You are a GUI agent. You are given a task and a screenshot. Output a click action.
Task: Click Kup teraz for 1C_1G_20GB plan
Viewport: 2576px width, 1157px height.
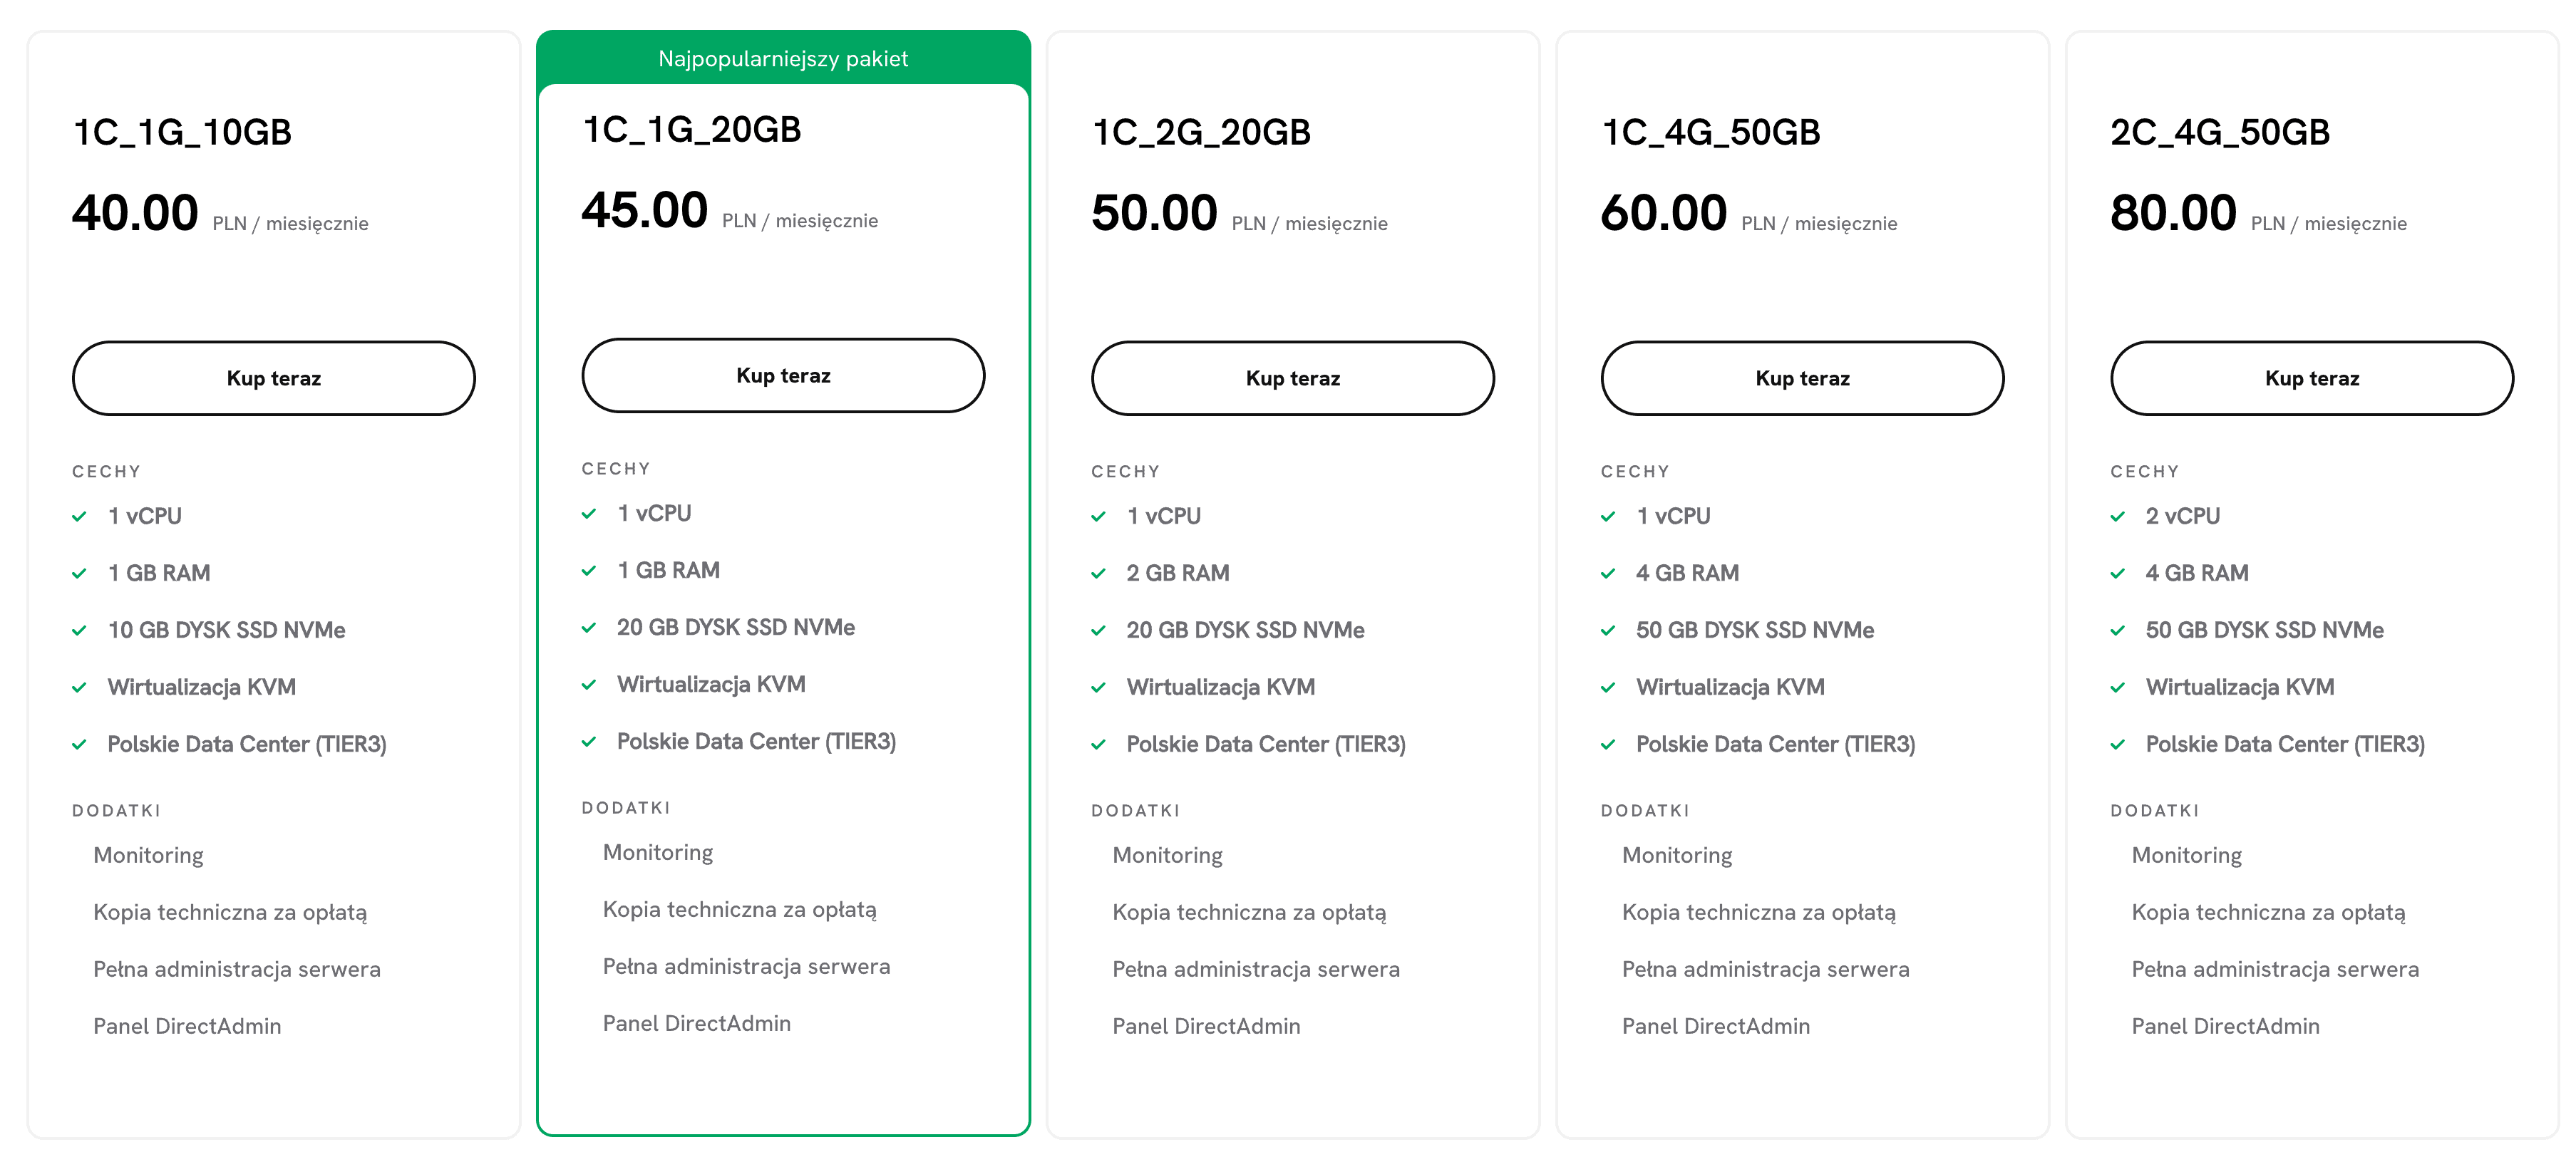tap(783, 375)
